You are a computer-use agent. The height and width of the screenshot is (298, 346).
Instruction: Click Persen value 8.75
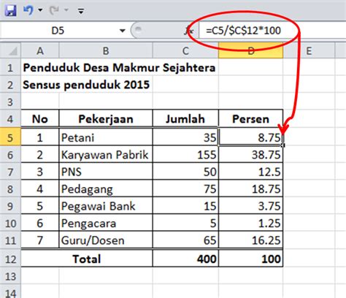point(250,137)
